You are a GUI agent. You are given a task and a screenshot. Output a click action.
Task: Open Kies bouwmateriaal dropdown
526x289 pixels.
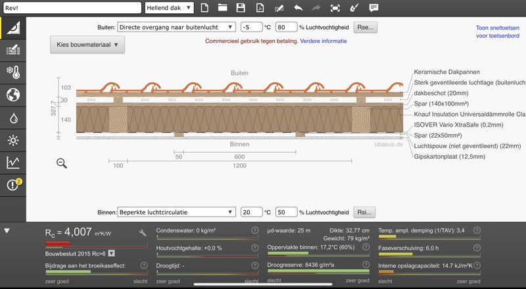pyautogui.click(x=87, y=45)
